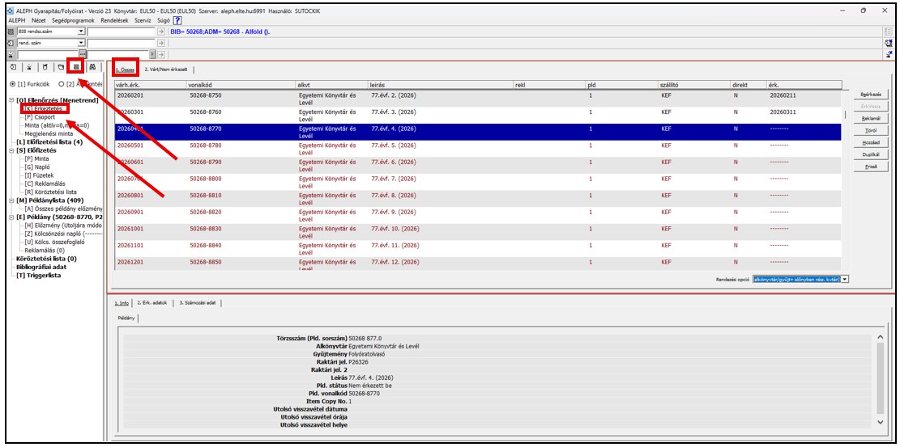Viewport: 900px width, 447px height.
Task: Select the Példány sub-tab in lower pane
Action: click(127, 316)
